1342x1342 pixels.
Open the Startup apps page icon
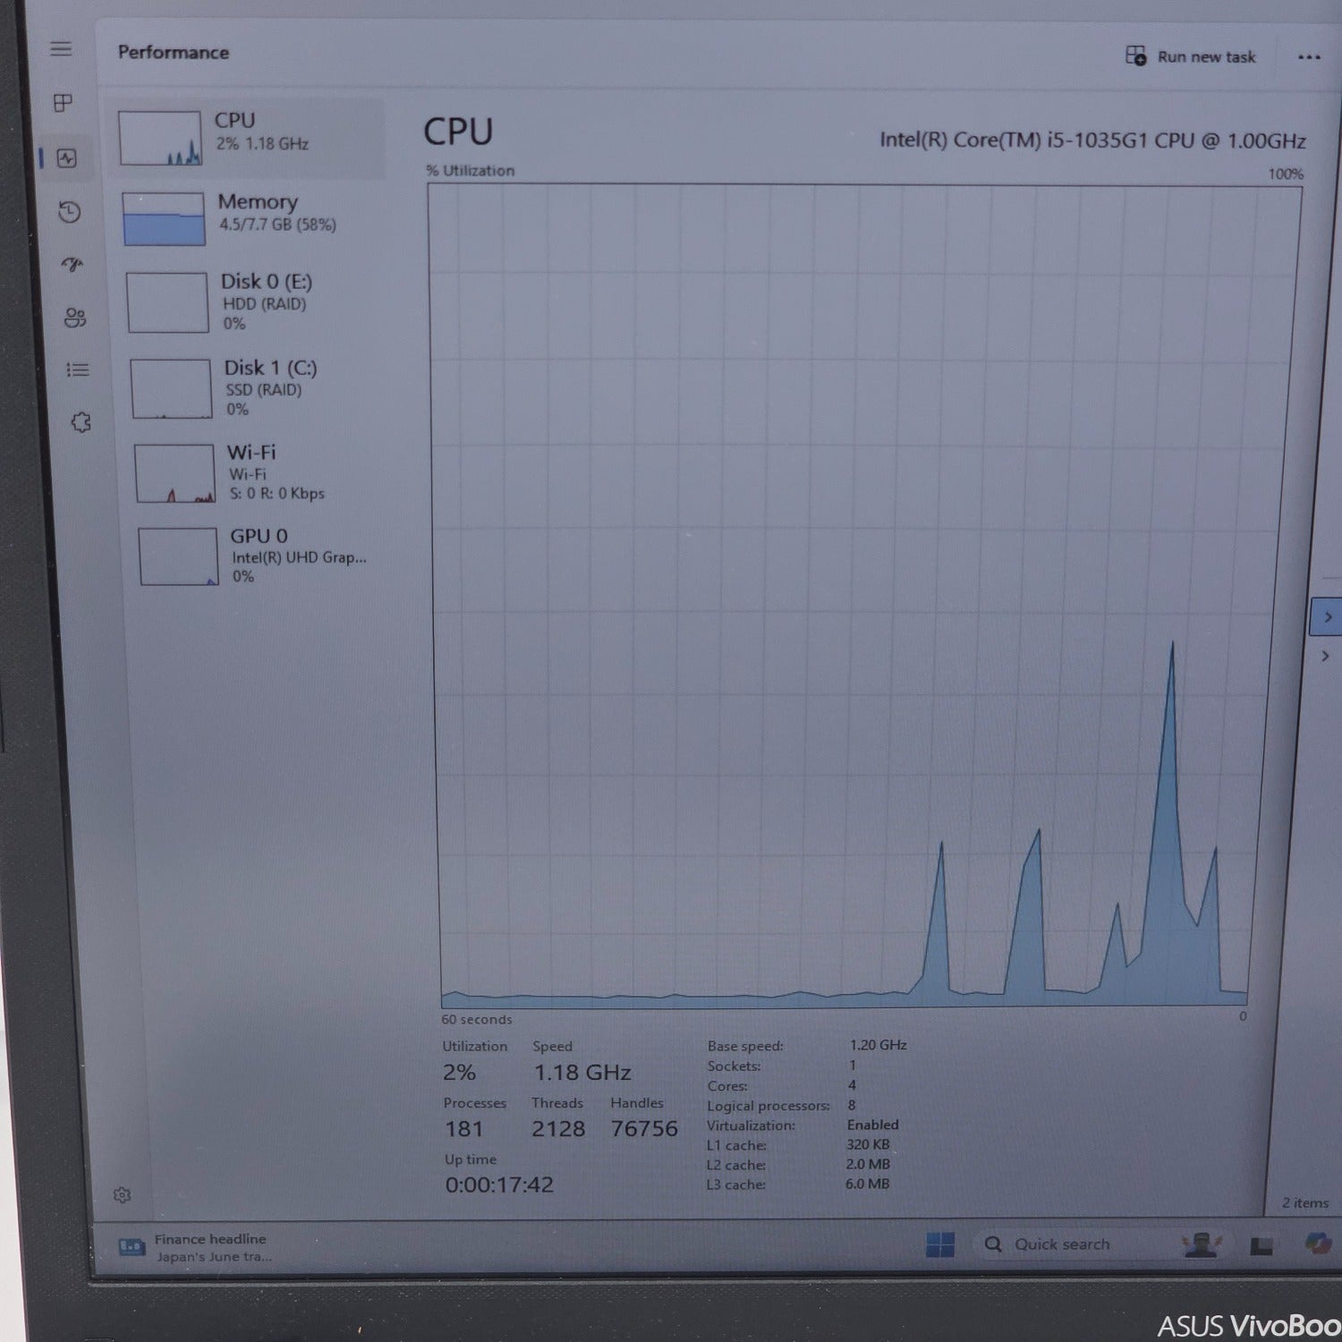tap(72, 265)
